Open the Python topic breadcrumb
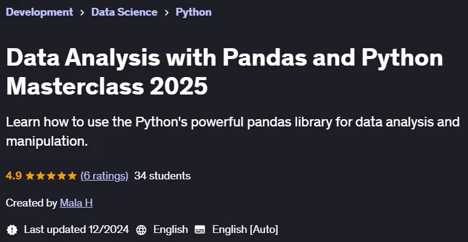Image resolution: width=468 pixels, height=242 pixels. (193, 12)
